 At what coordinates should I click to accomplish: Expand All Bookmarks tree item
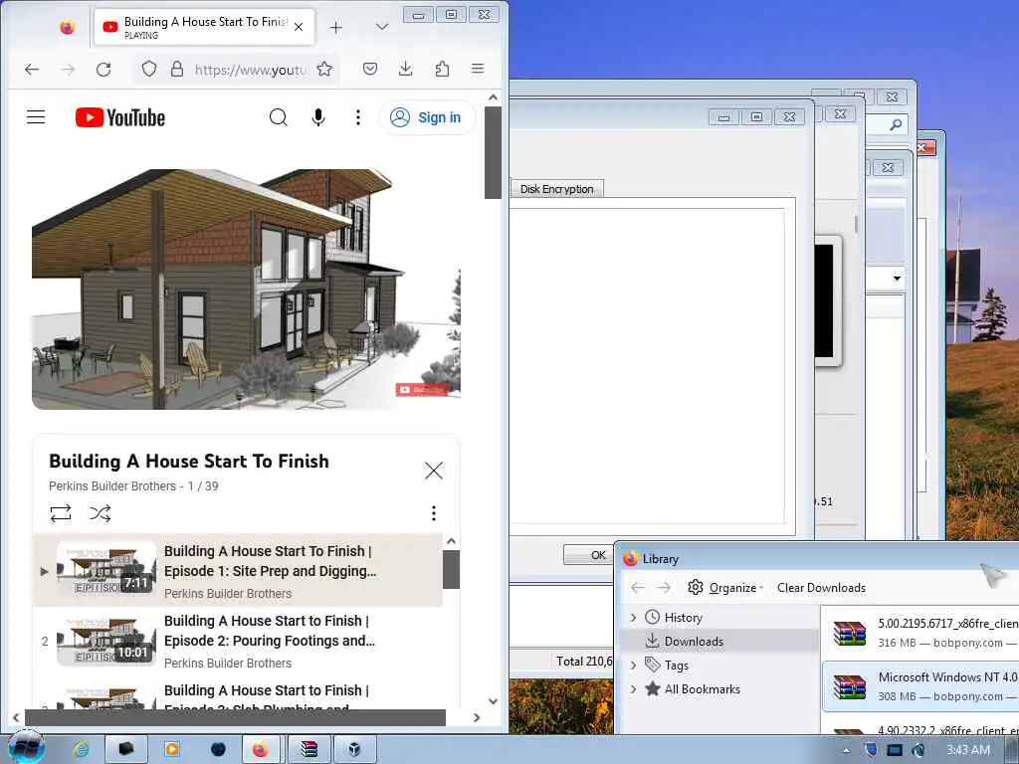[x=634, y=689]
